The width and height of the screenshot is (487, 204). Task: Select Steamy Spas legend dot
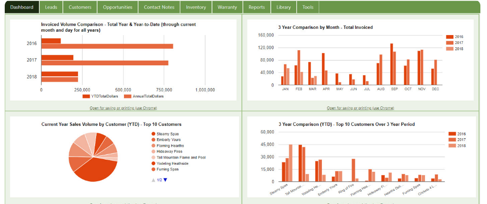153,134
